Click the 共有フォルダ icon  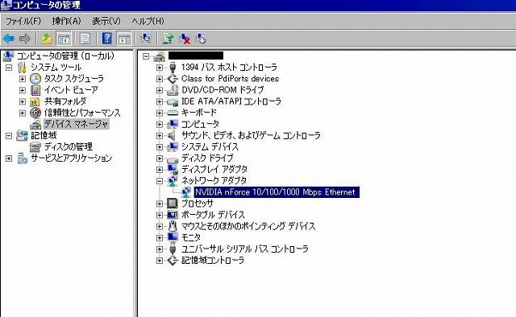[x=35, y=102]
